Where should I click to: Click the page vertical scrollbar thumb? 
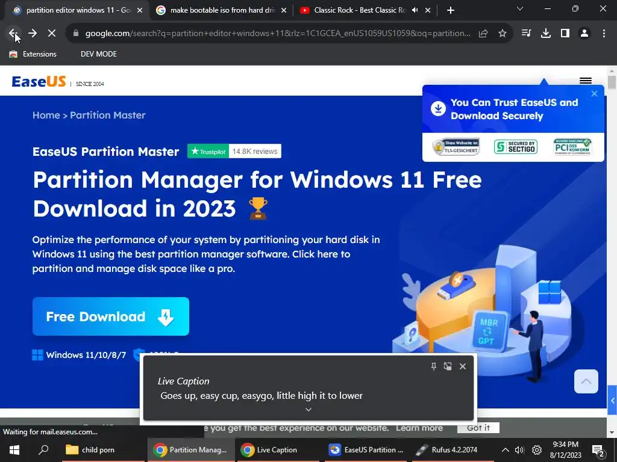click(x=612, y=82)
